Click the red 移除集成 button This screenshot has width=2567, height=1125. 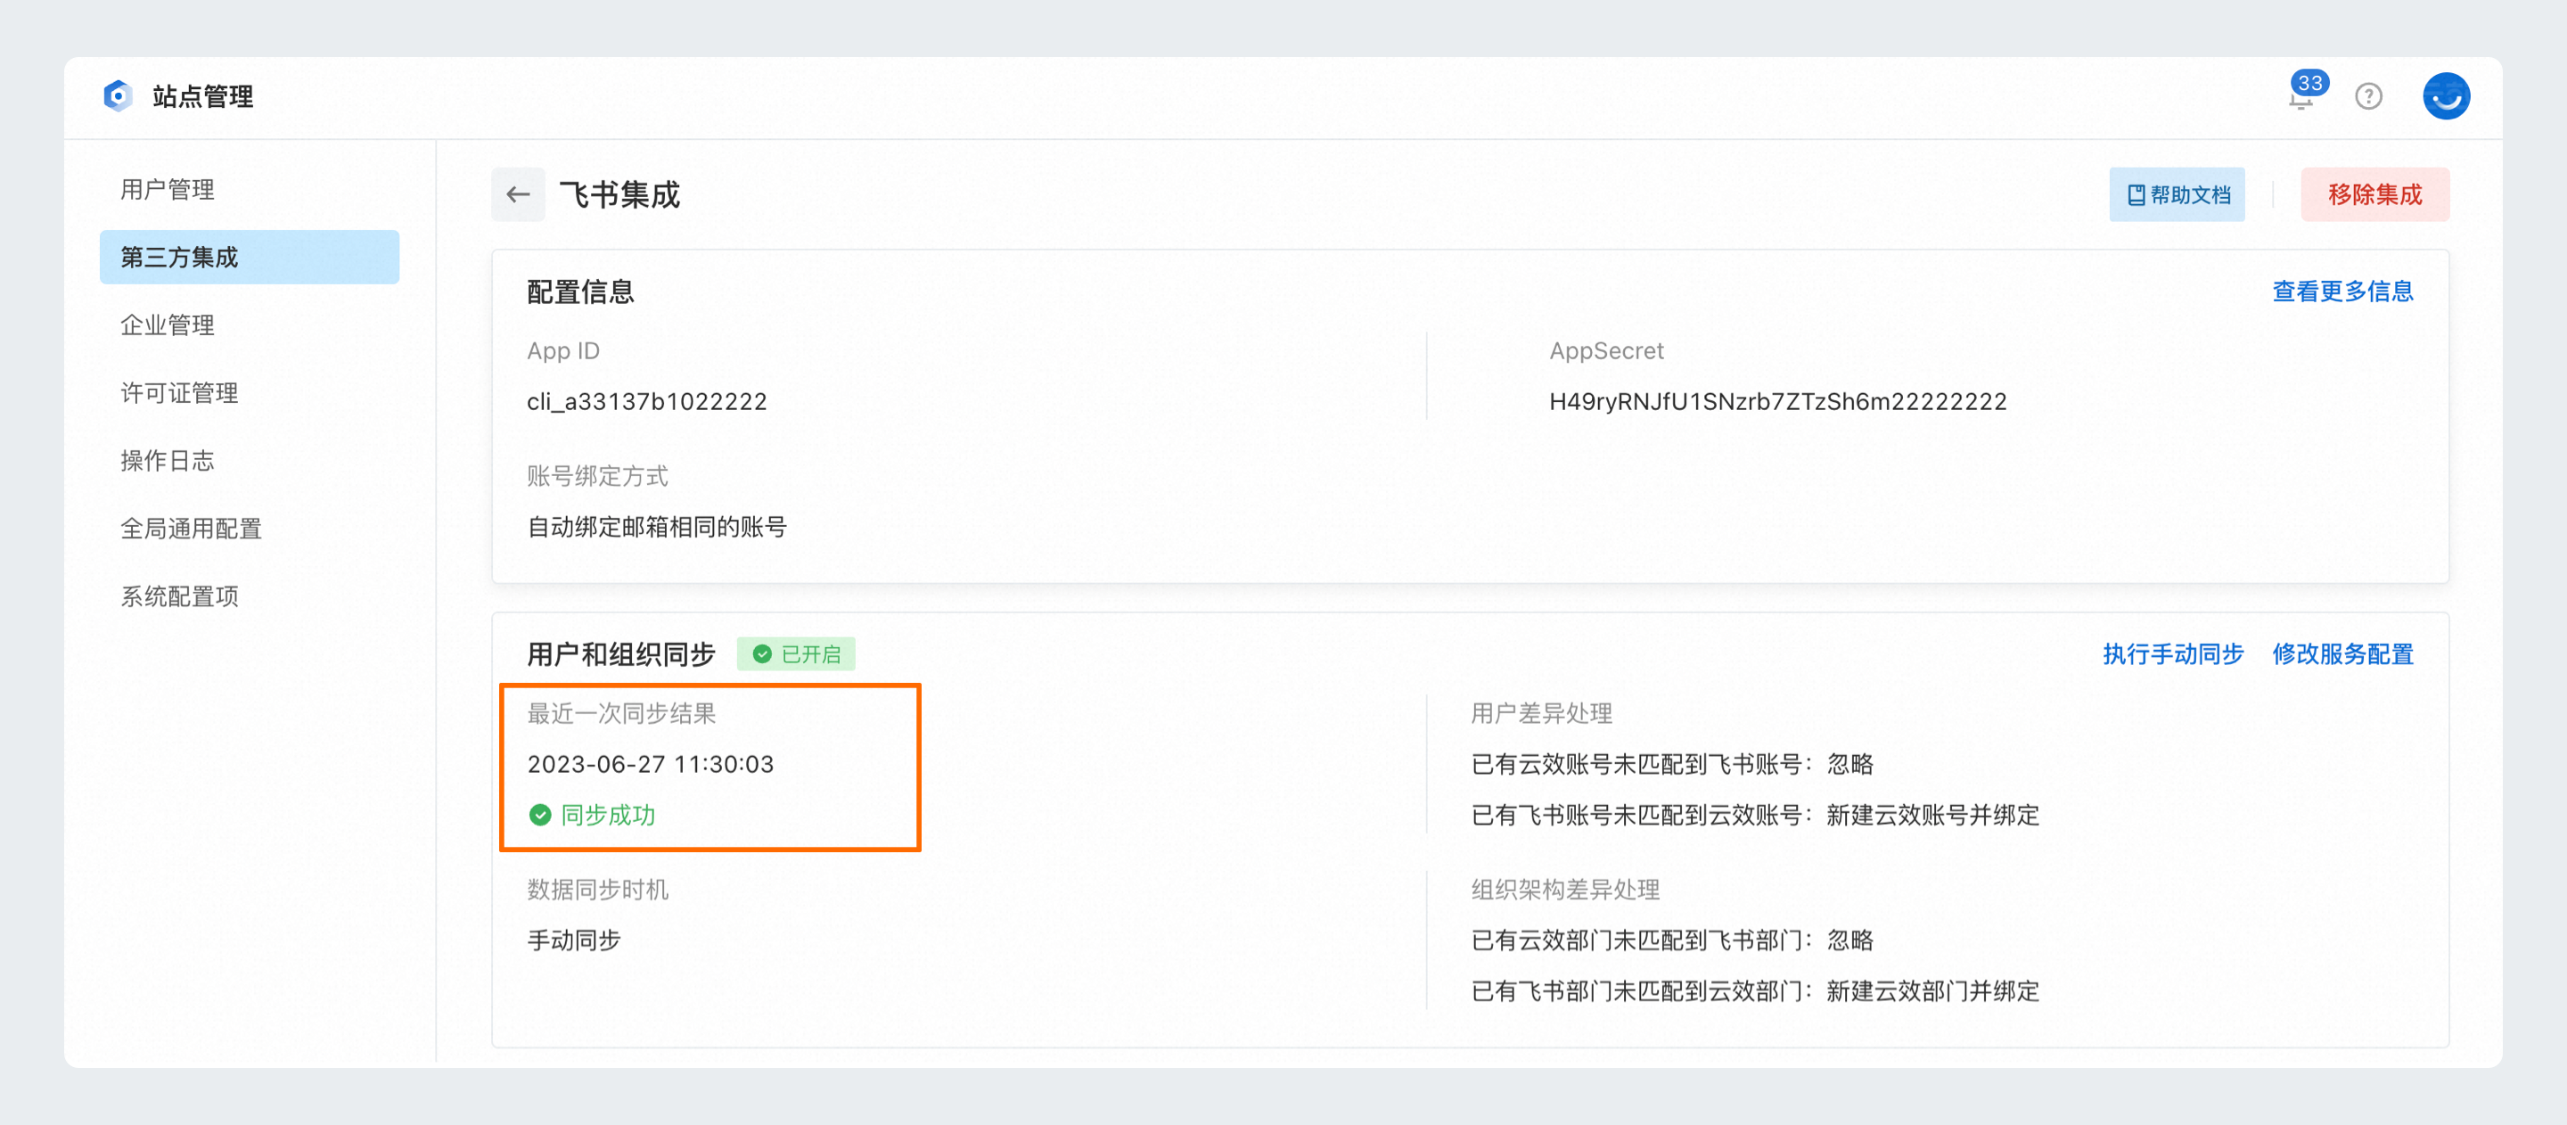(2374, 194)
